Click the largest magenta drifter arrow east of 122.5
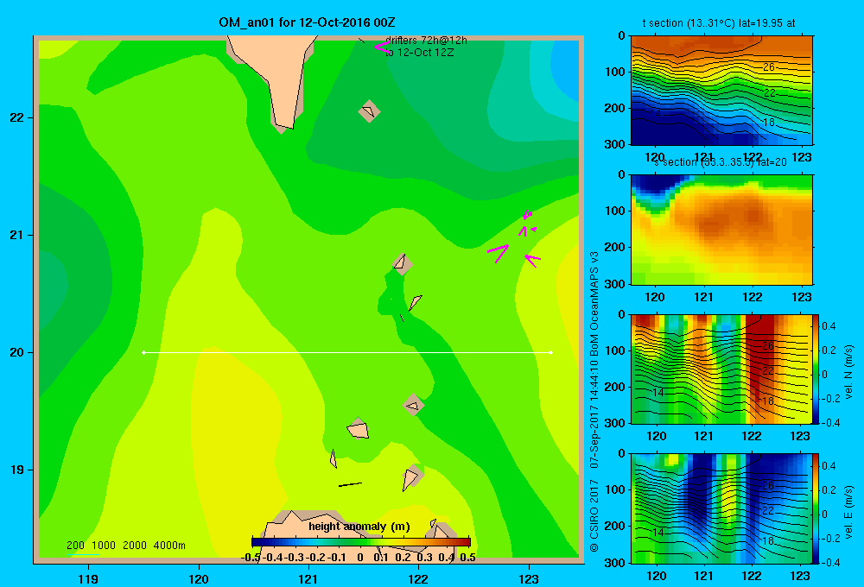864x587 pixels. [x=499, y=253]
